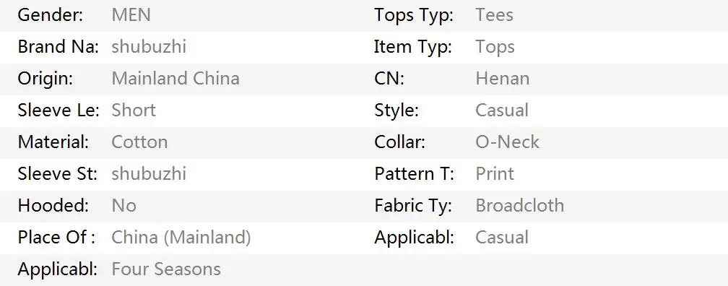Select the Mainland China origin value
Image resolution: width=728 pixels, height=286 pixels.
pos(175,78)
